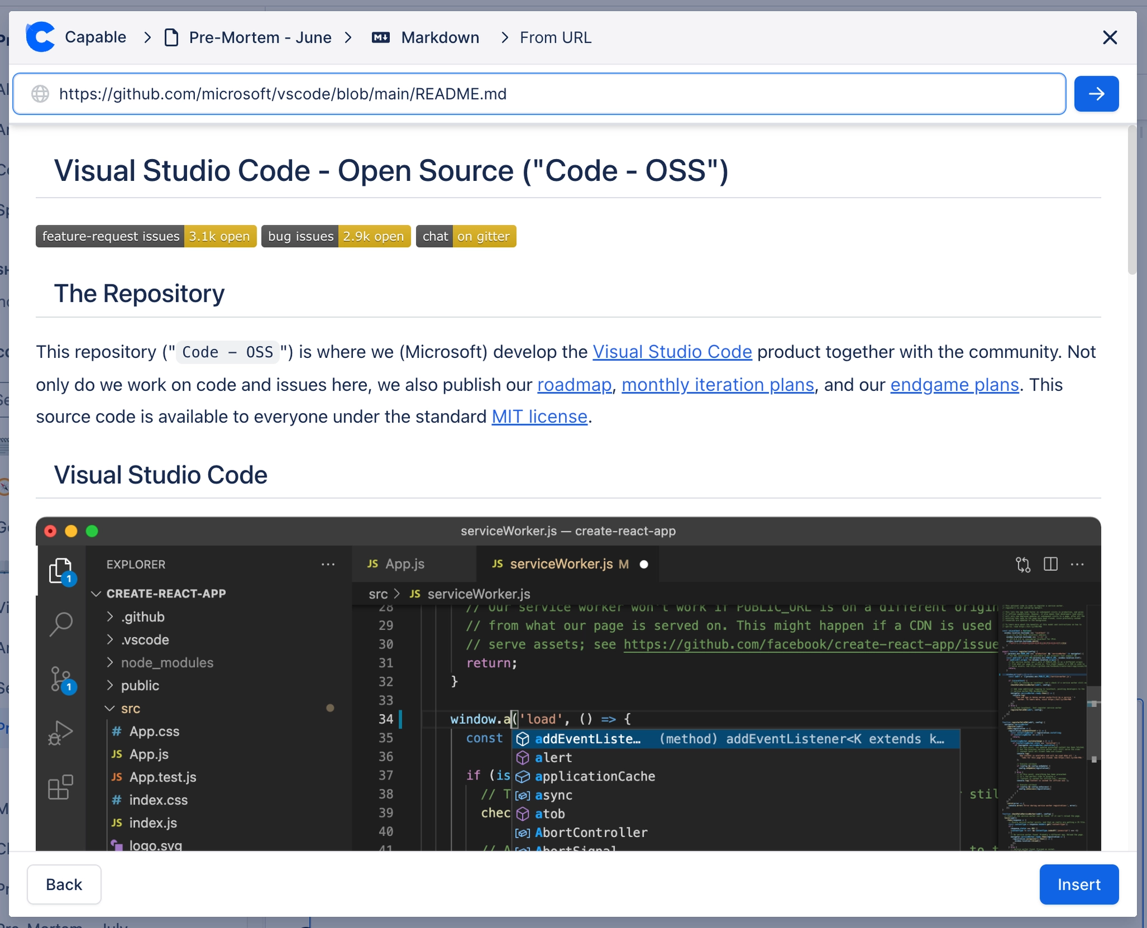Click the Back button
This screenshot has height=928, width=1147.
pyautogui.click(x=64, y=884)
